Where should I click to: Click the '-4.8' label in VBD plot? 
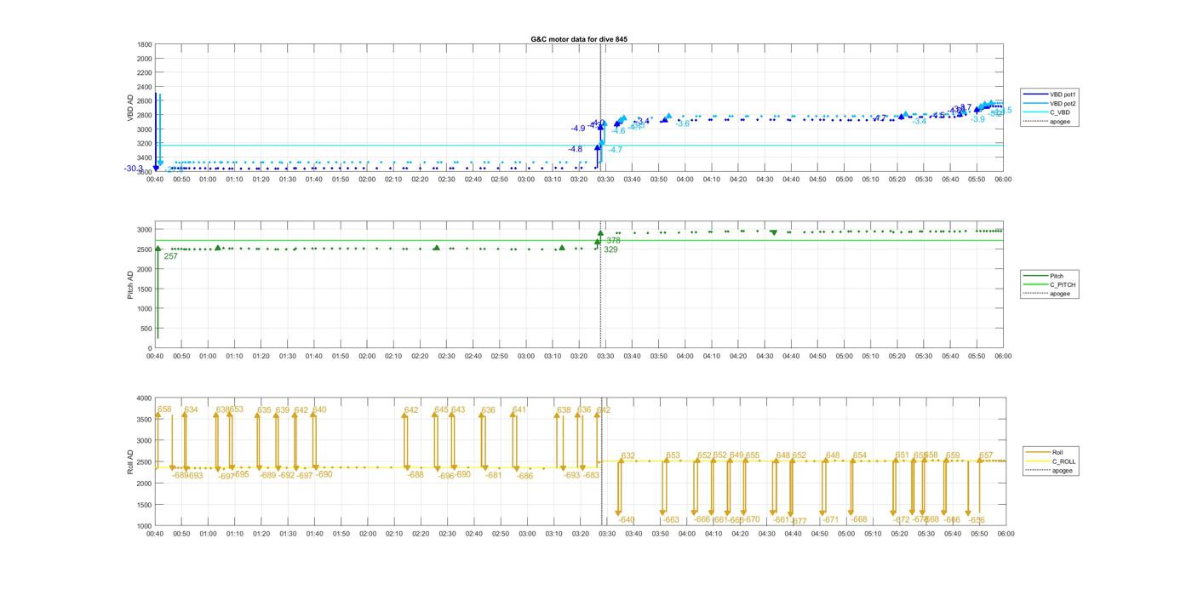pyautogui.click(x=576, y=149)
